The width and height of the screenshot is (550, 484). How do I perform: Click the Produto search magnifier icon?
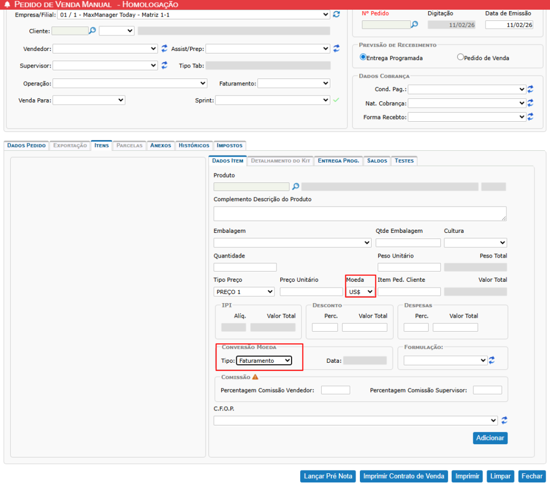click(295, 187)
